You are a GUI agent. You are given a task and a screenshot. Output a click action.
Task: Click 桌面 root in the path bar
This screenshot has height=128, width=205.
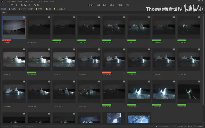click(x=4, y=9)
